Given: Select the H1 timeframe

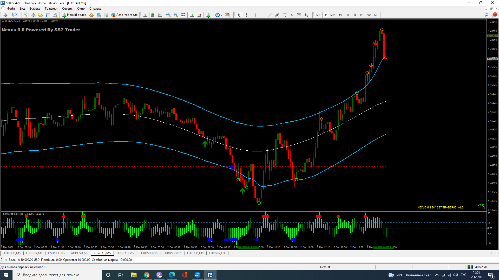Looking at the screenshot, I should (347, 15).
